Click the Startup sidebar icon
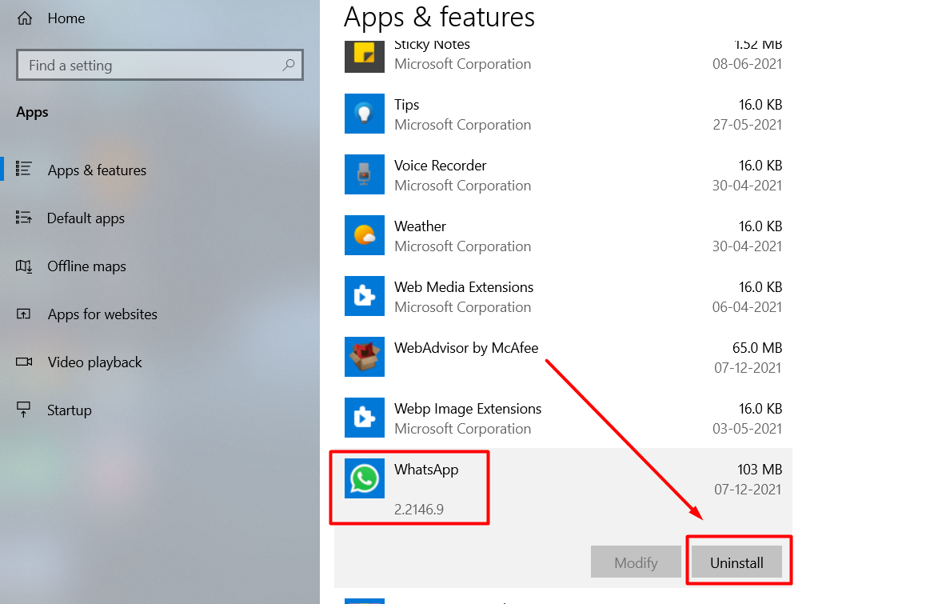 24,410
